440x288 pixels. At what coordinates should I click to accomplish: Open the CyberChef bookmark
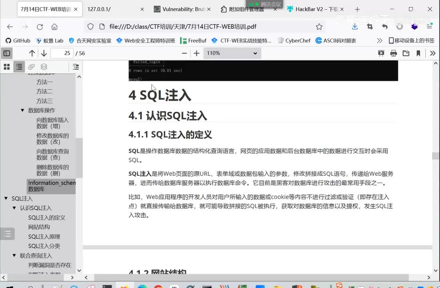coord(294,41)
